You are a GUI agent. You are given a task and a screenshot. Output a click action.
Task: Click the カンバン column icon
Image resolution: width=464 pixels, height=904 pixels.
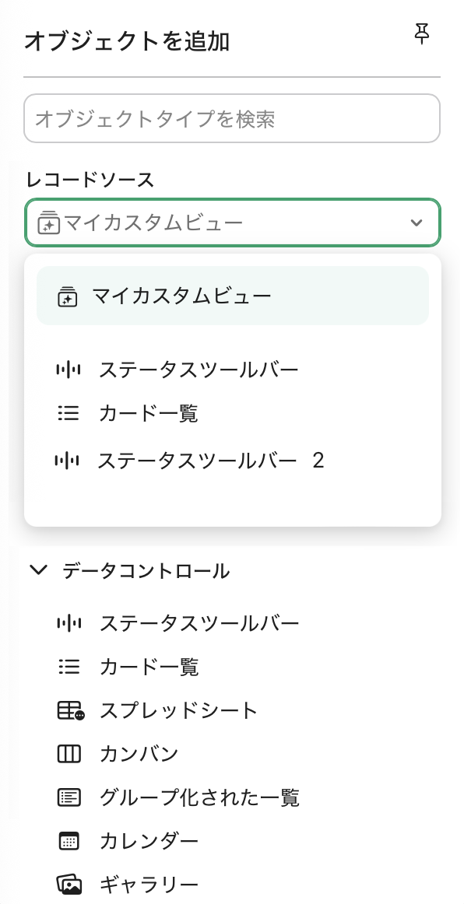(70, 754)
